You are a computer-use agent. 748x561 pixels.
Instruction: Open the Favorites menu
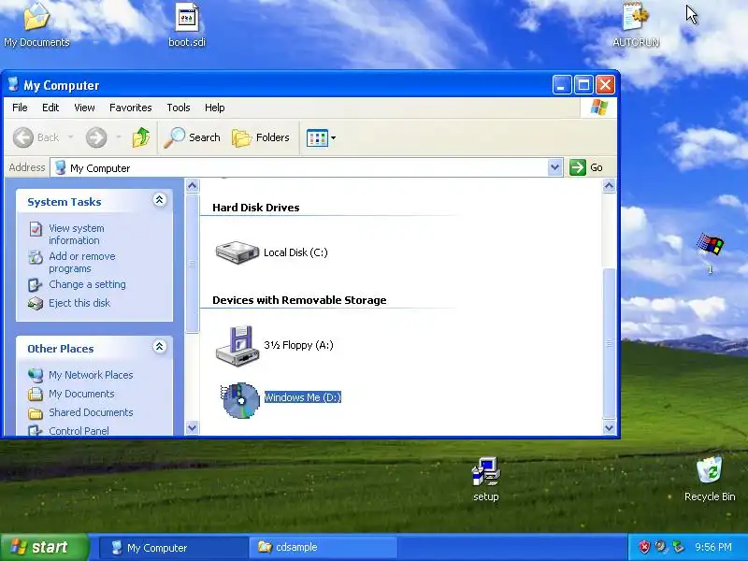pos(130,108)
